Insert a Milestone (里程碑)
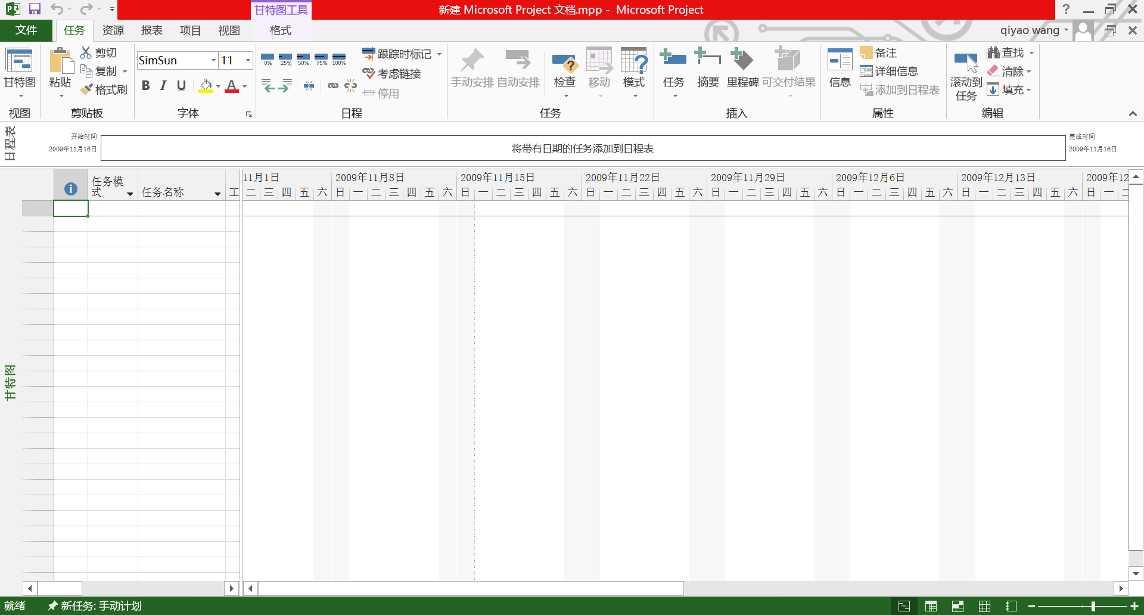1144x615 pixels. pyautogui.click(x=742, y=68)
